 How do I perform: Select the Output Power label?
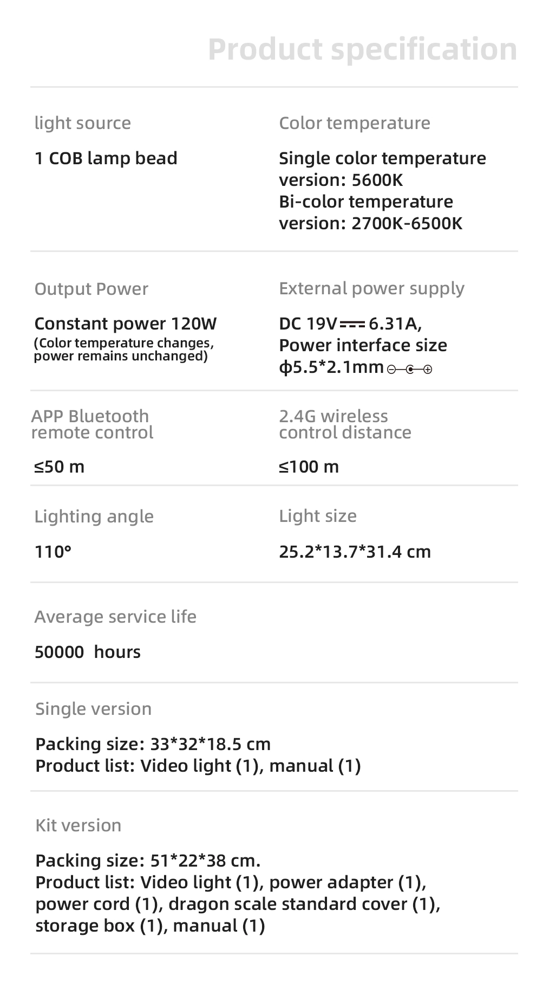91,289
